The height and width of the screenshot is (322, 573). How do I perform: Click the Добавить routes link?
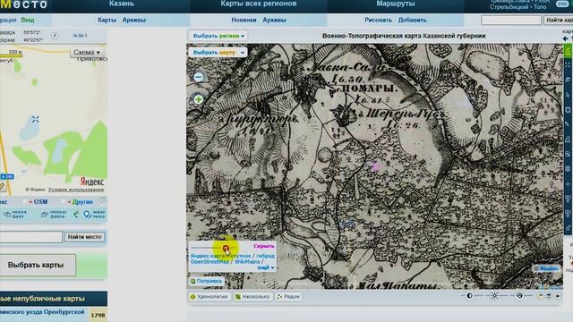(412, 20)
